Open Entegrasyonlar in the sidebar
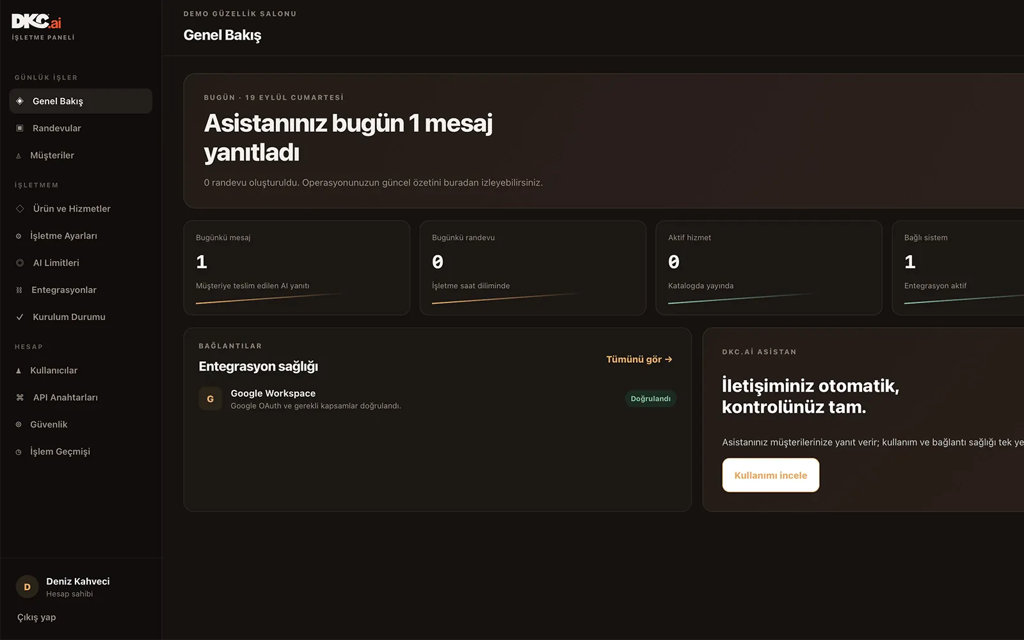 pyautogui.click(x=81, y=290)
